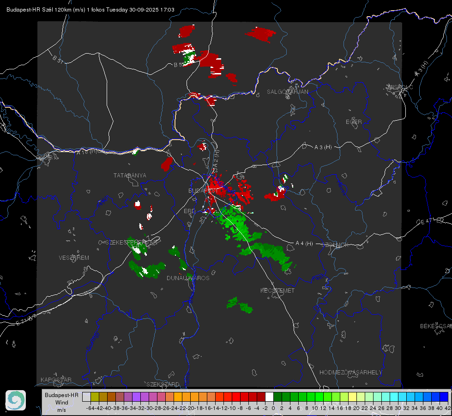The width and height of the screenshot is (452, 416).
Task: Select the KECSKEMÉT city label
Action: (x=277, y=290)
